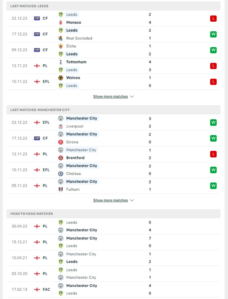This screenshot has width=228, height=299.
Task: Click the Liverpool club crest icon
Action: 61,126
